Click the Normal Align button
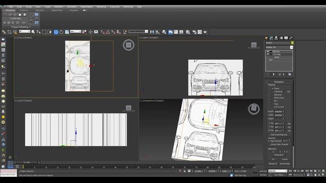Image resolution: width=326 pixels, height=183 pixels. tap(285, 164)
